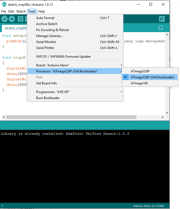180x209 pixels.
Task: Click the New sketch file icon
Action: [20, 19]
